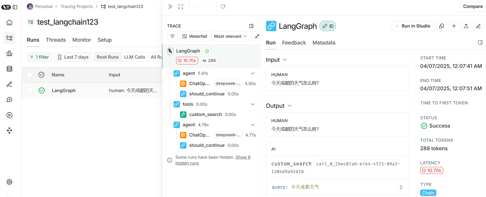
Task: Switch to Threads tab
Action: [x=56, y=40]
